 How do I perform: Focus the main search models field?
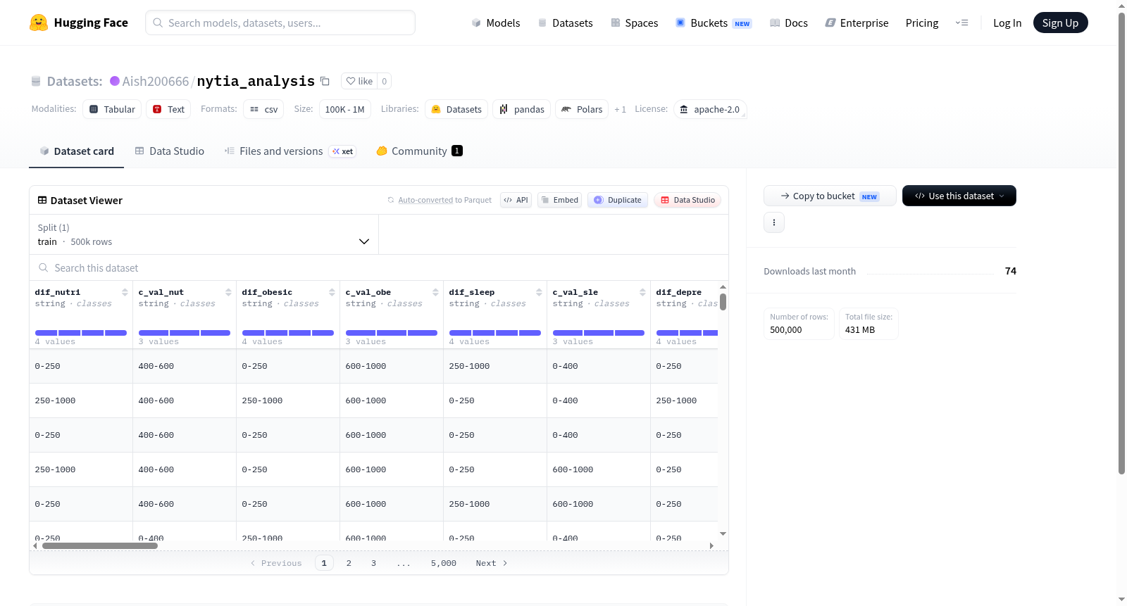pos(280,23)
